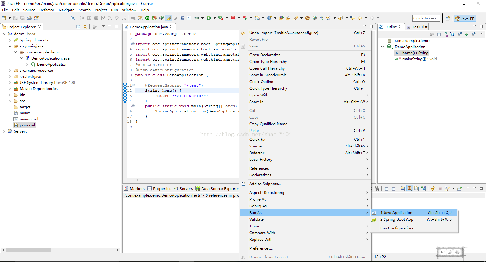Select Open Declaration in context menu
The width and height of the screenshot is (486, 262).
305,55
